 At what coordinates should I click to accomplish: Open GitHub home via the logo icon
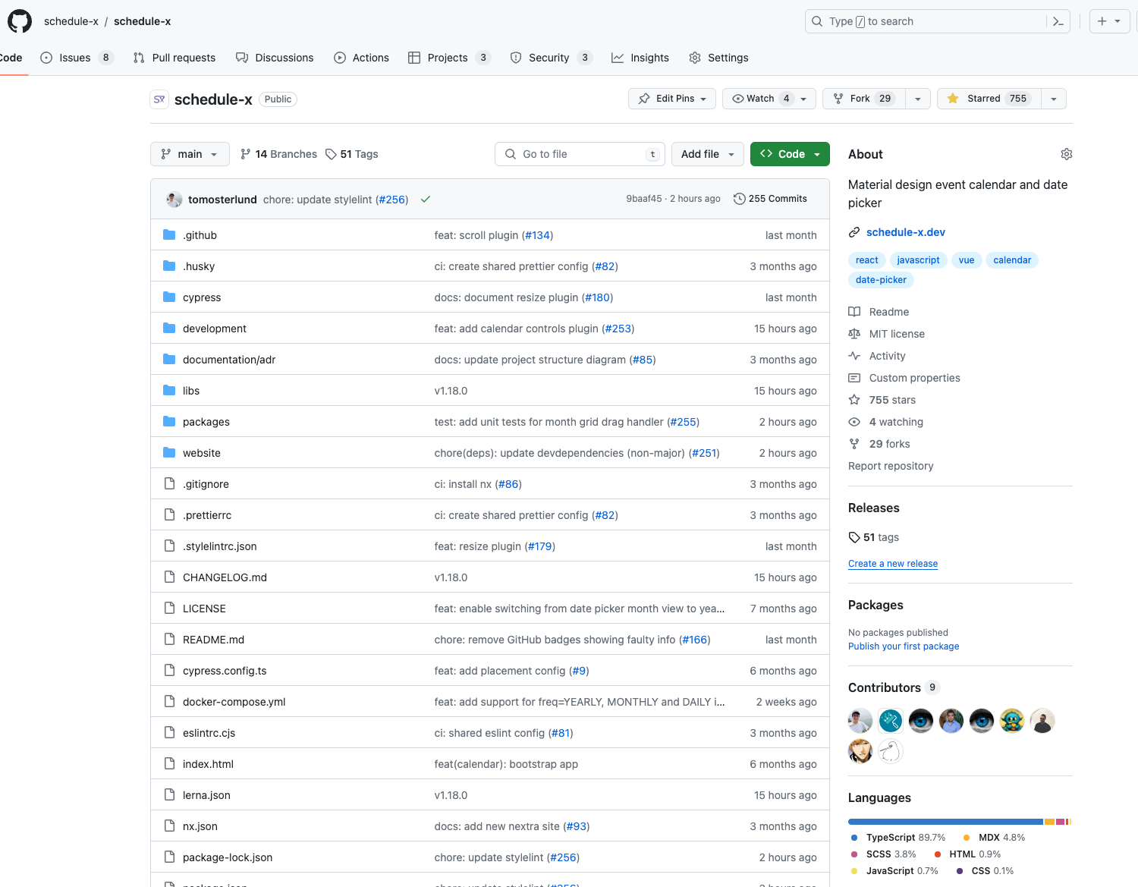(19, 20)
